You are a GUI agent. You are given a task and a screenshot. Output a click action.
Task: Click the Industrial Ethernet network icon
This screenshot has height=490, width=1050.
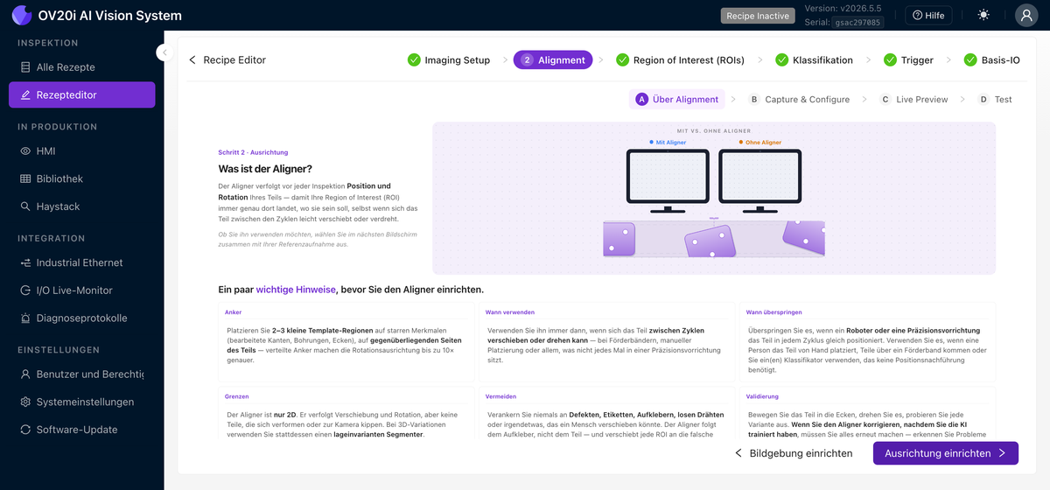(x=25, y=262)
